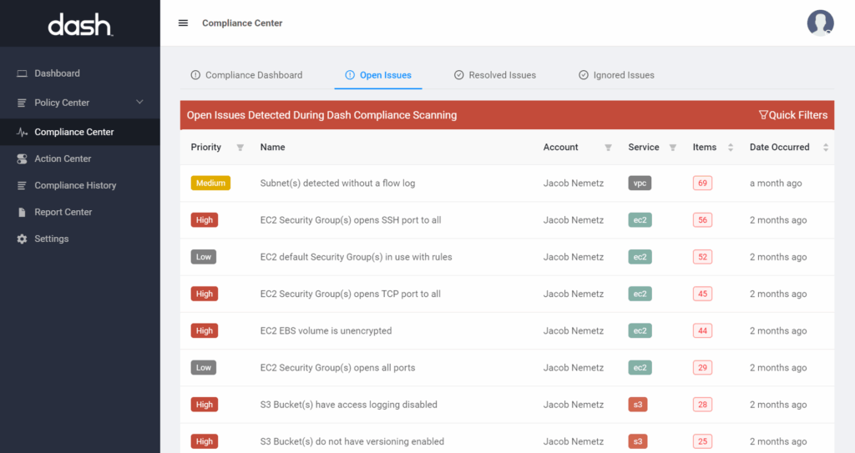This screenshot has height=453, width=855.
Task: Click the dash logo
Action: [79, 24]
